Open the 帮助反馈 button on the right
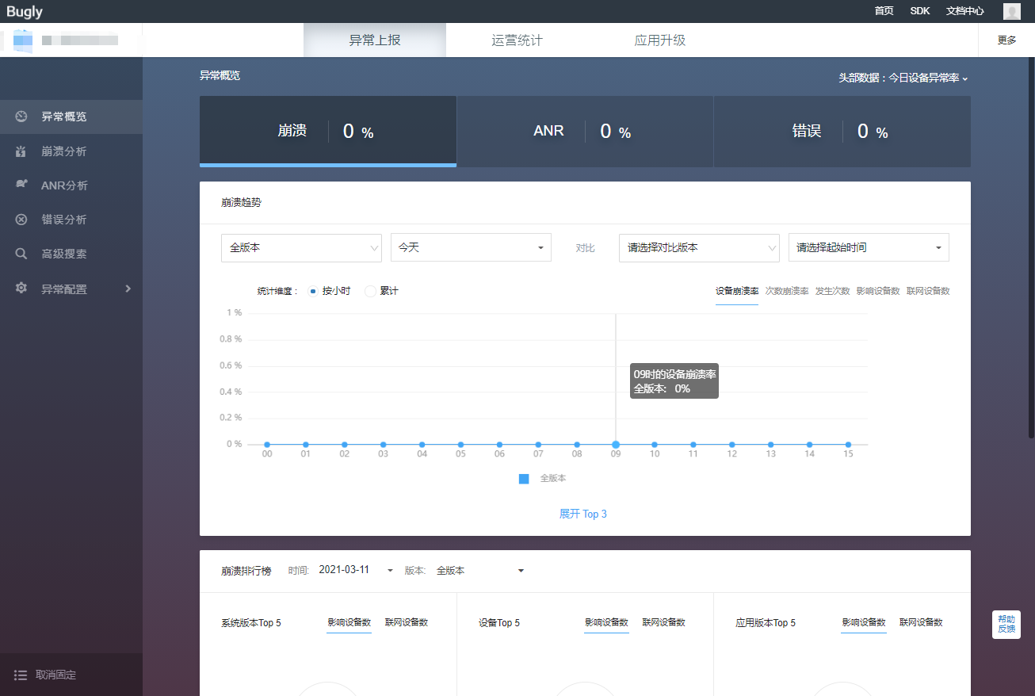 coord(1006,625)
